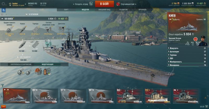This screenshot has height=109, width=209.
Task: Open the settings gear icon
Action: pos(4,4)
